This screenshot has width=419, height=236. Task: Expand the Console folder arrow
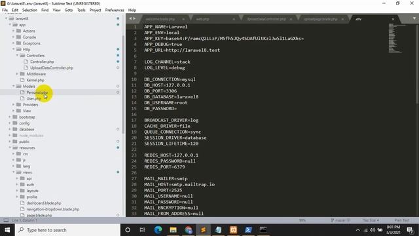point(13,37)
